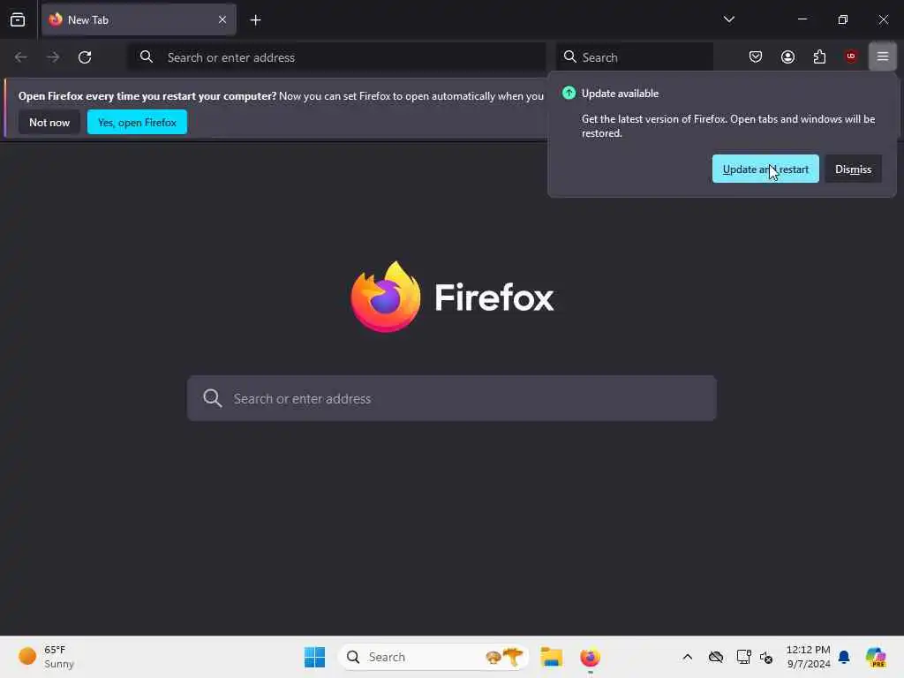The image size is (904, 678).
Task: Click the magnifier icon in address bar
Action: point(147,56)
